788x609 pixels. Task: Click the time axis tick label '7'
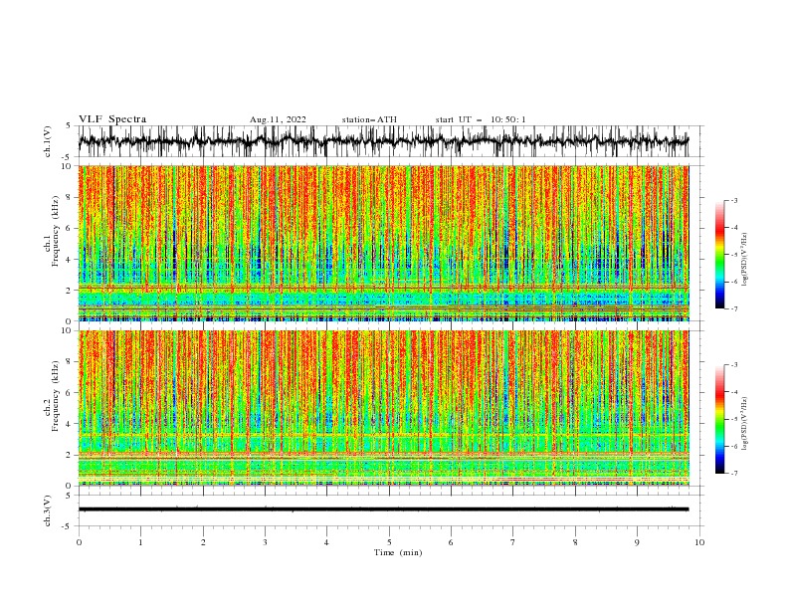coord(513,542)
